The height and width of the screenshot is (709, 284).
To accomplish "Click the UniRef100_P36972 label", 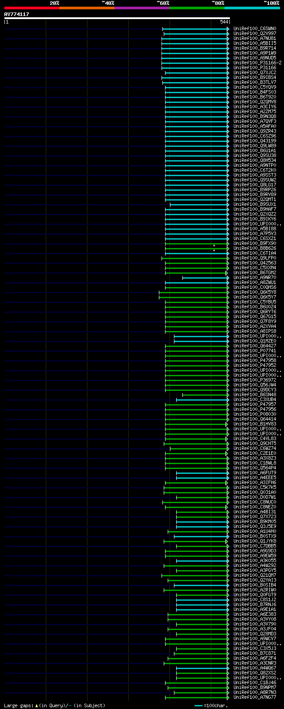I will click(x=255, y=380).
